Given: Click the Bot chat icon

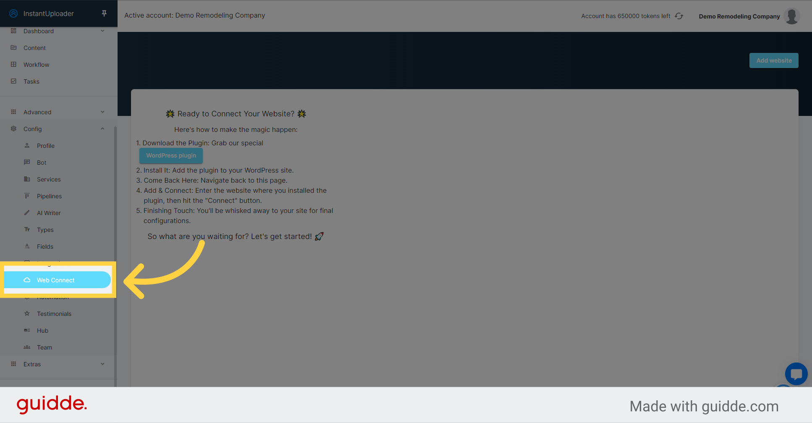Looking at the screenshot, I should 27,162.
